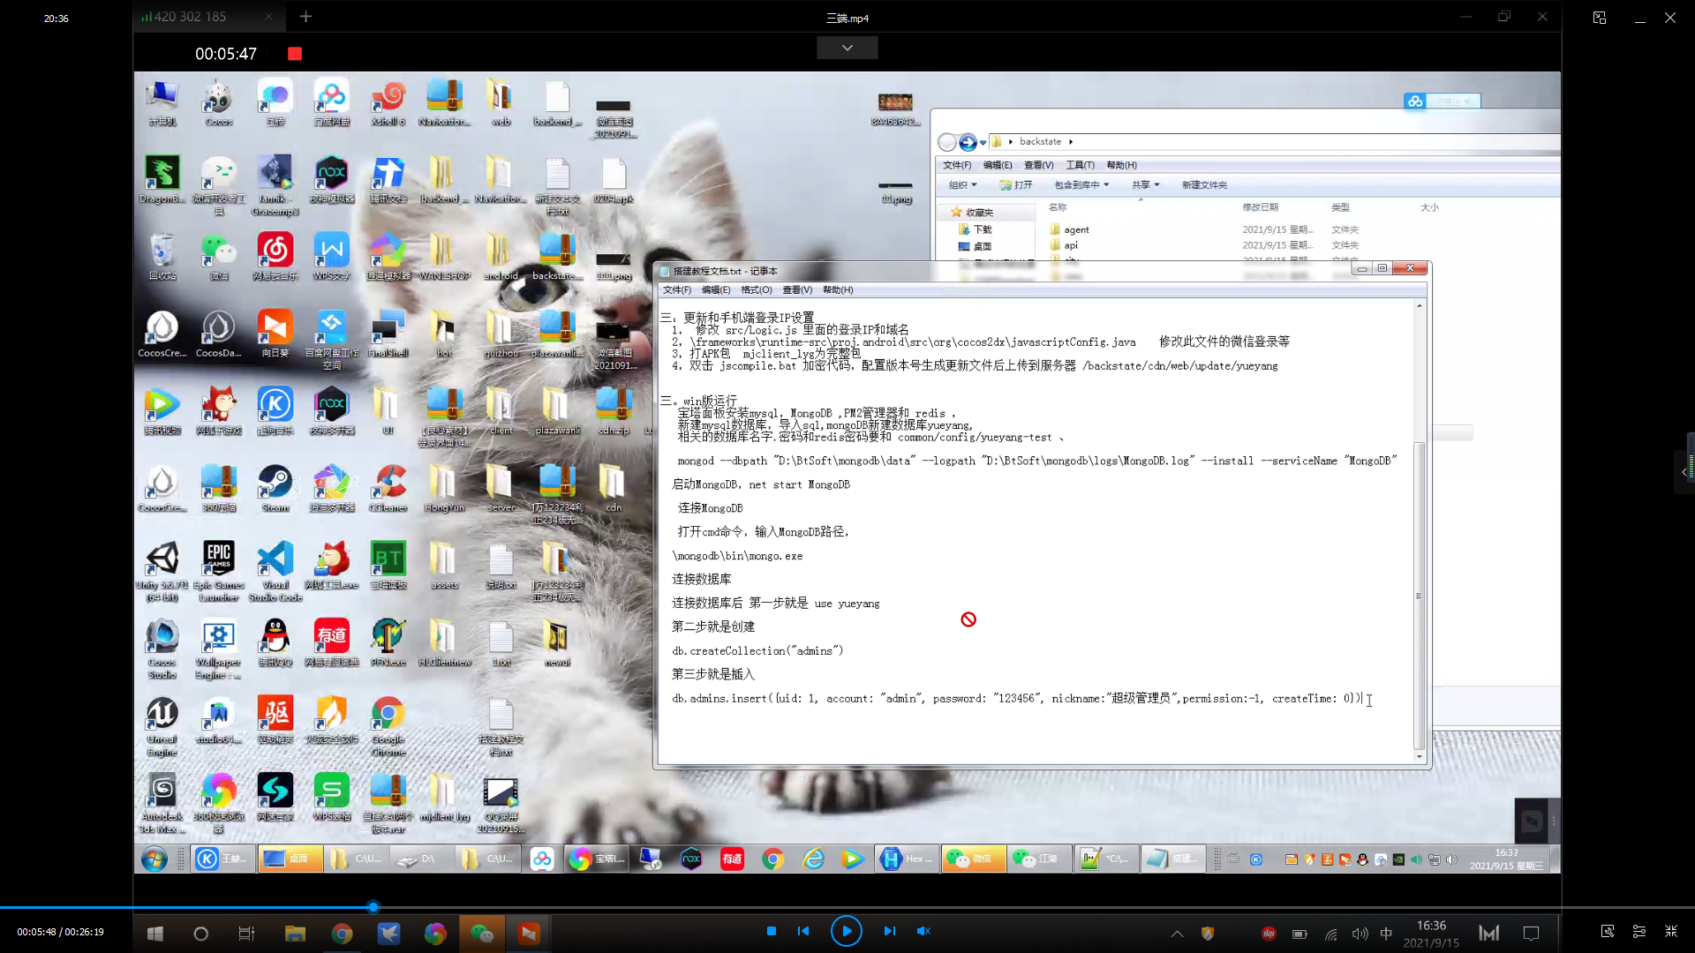Screen dimensions: 1695x953
Task: Open the Xshell 6 desktop icon
Action: 388,103
